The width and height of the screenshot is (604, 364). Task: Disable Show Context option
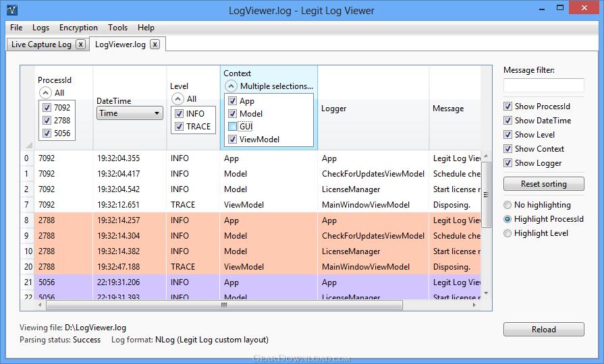(x=508, y=149)
